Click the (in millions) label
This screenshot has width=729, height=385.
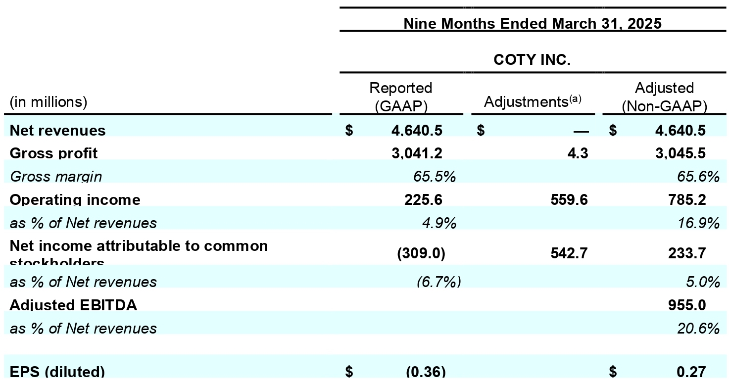[49, 102]
